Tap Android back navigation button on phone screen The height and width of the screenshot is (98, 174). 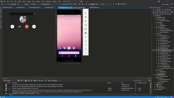coord(62,56)
